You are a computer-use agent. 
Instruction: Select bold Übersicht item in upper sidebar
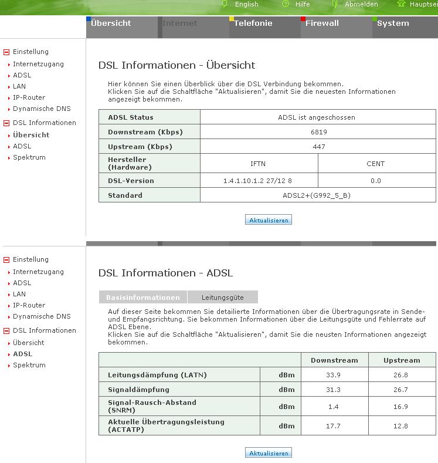coord(31,135)
